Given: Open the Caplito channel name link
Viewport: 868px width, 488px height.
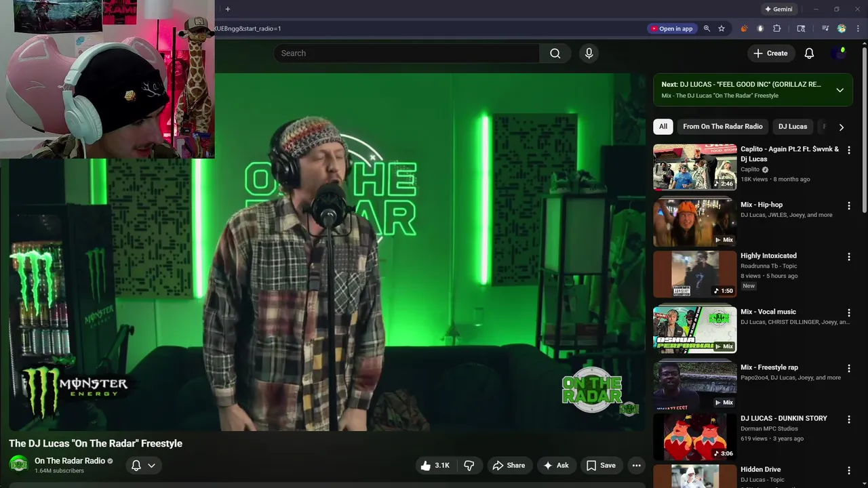Looking at the screenshot, I should tap(750, 169).
